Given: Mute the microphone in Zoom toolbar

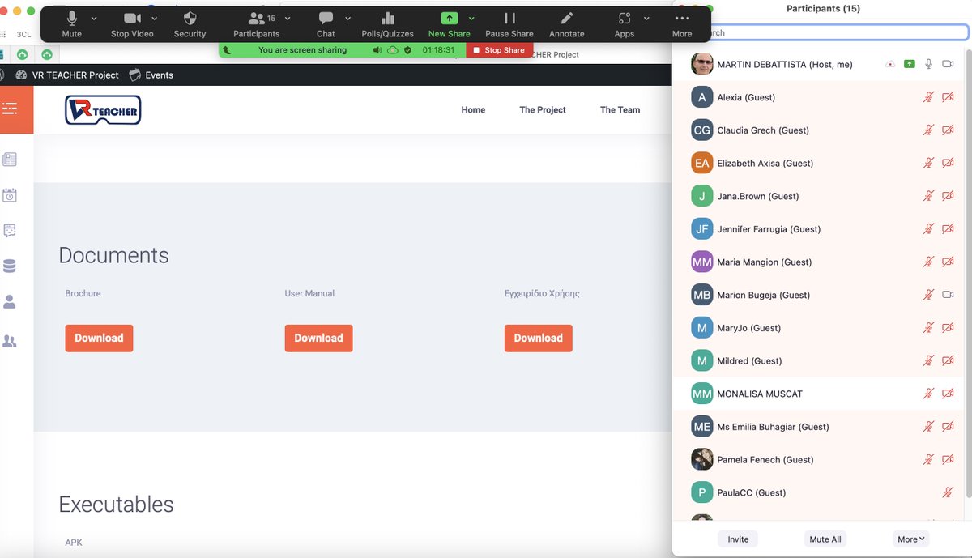Looking at the screenshot, I should point(71,24).
